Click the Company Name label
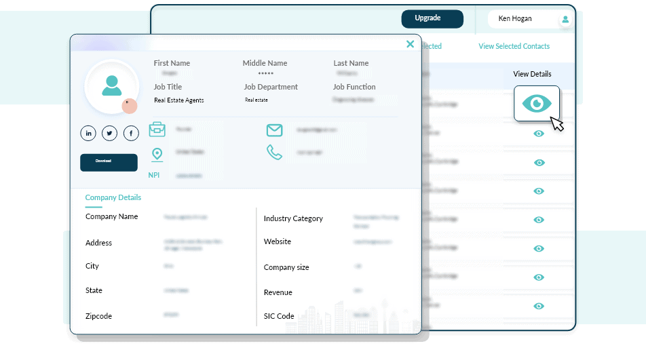Viewport: 646px width, 350px height. pos(112,216)
